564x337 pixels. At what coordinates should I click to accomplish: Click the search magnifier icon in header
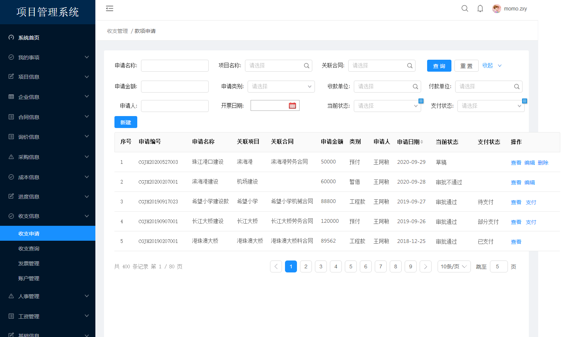465,9
